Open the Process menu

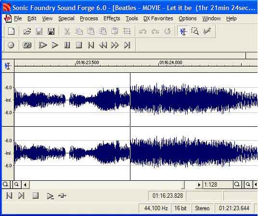[89, 18]
